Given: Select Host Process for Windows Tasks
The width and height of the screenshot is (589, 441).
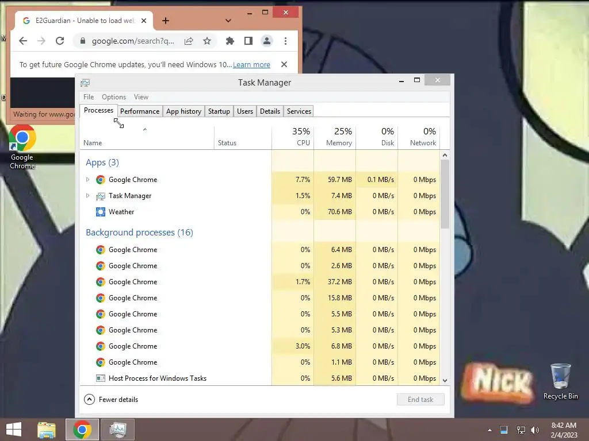Looking at the screenshot, I should (259, 378).
